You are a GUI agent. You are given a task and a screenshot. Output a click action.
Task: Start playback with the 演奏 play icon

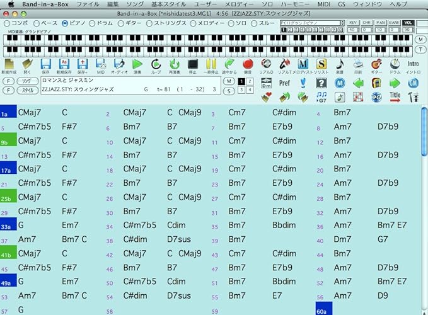[137, 66]
